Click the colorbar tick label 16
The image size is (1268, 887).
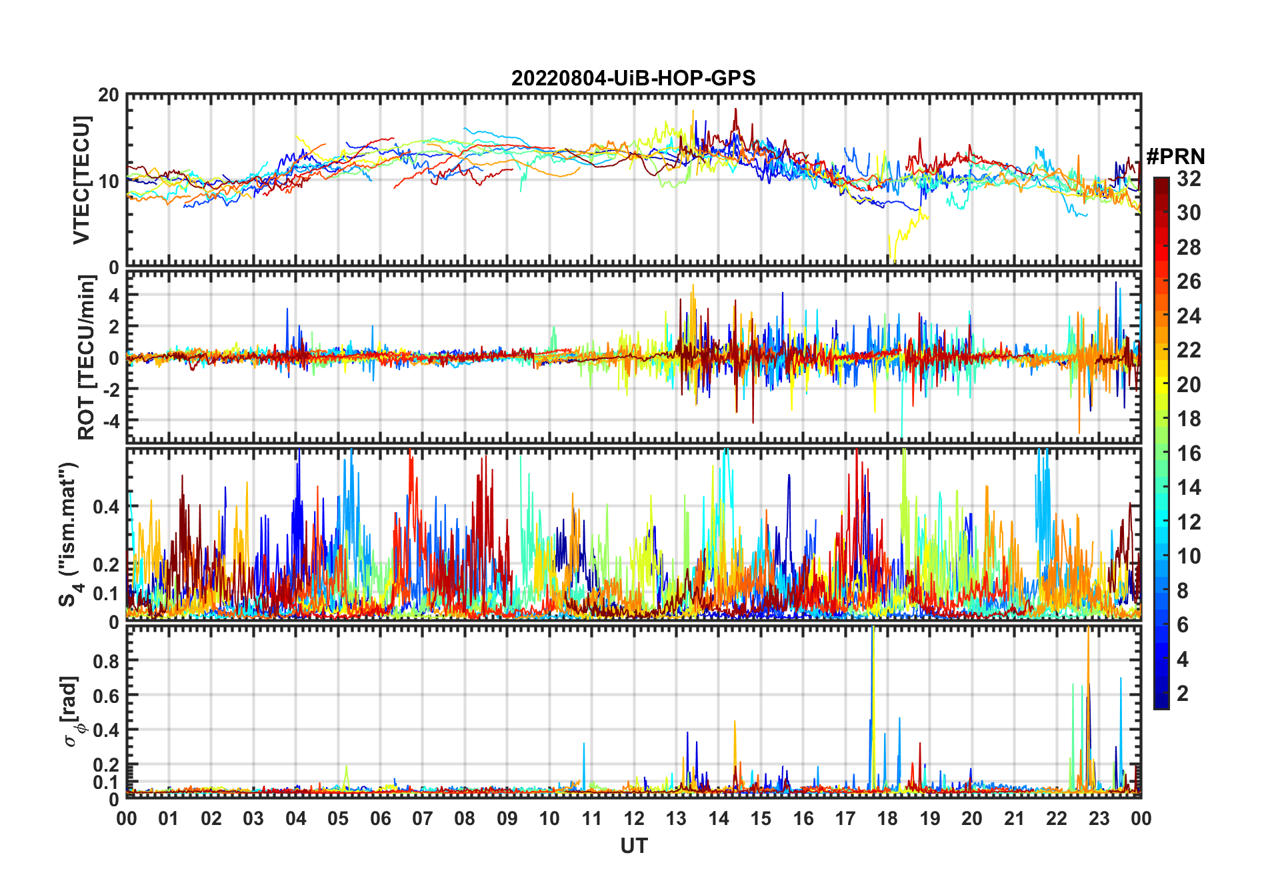click(x=1189, y=454)
